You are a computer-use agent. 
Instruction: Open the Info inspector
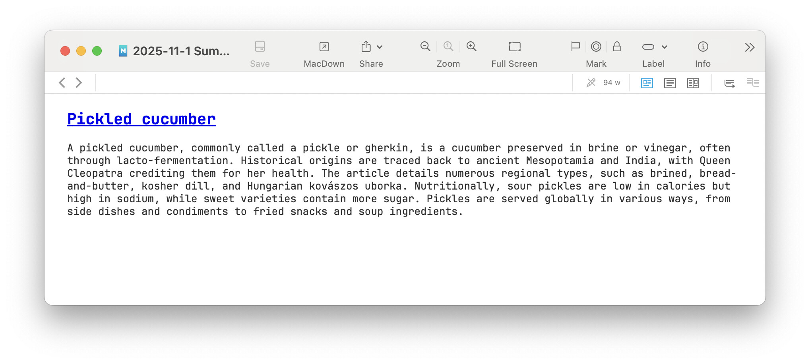click(702, 47)
